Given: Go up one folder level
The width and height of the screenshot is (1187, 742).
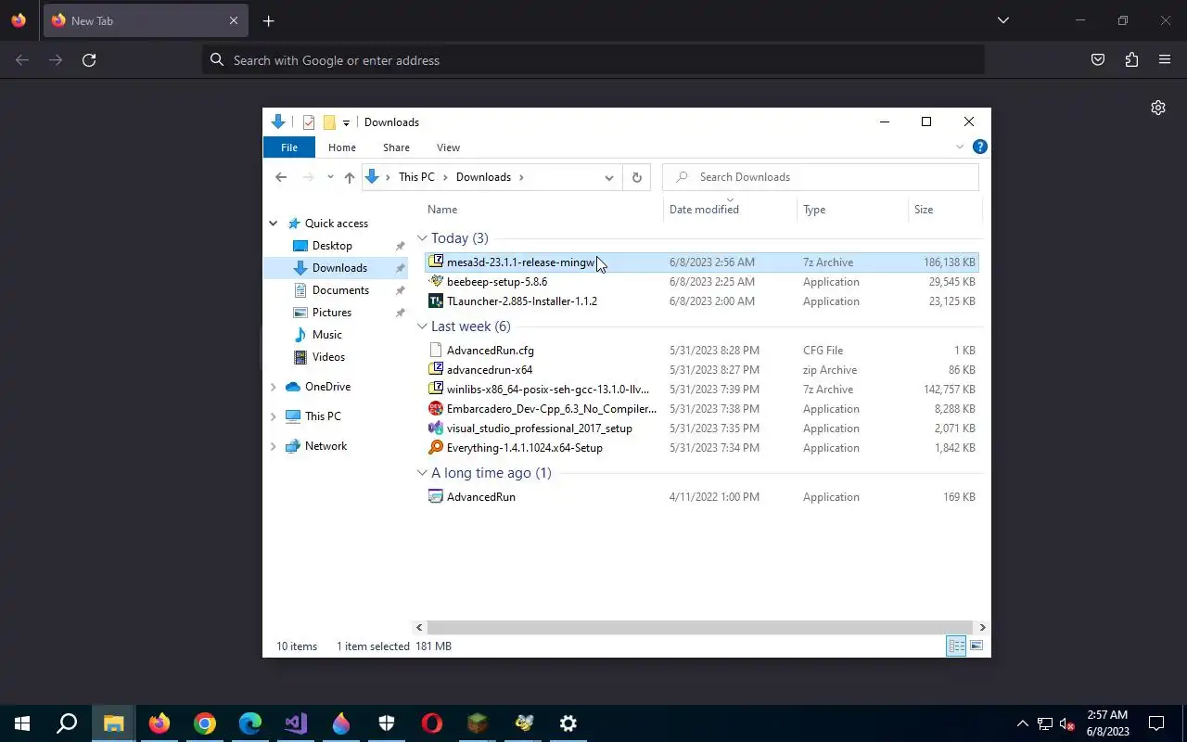Looking at the screenshot, I should [349, 177].
